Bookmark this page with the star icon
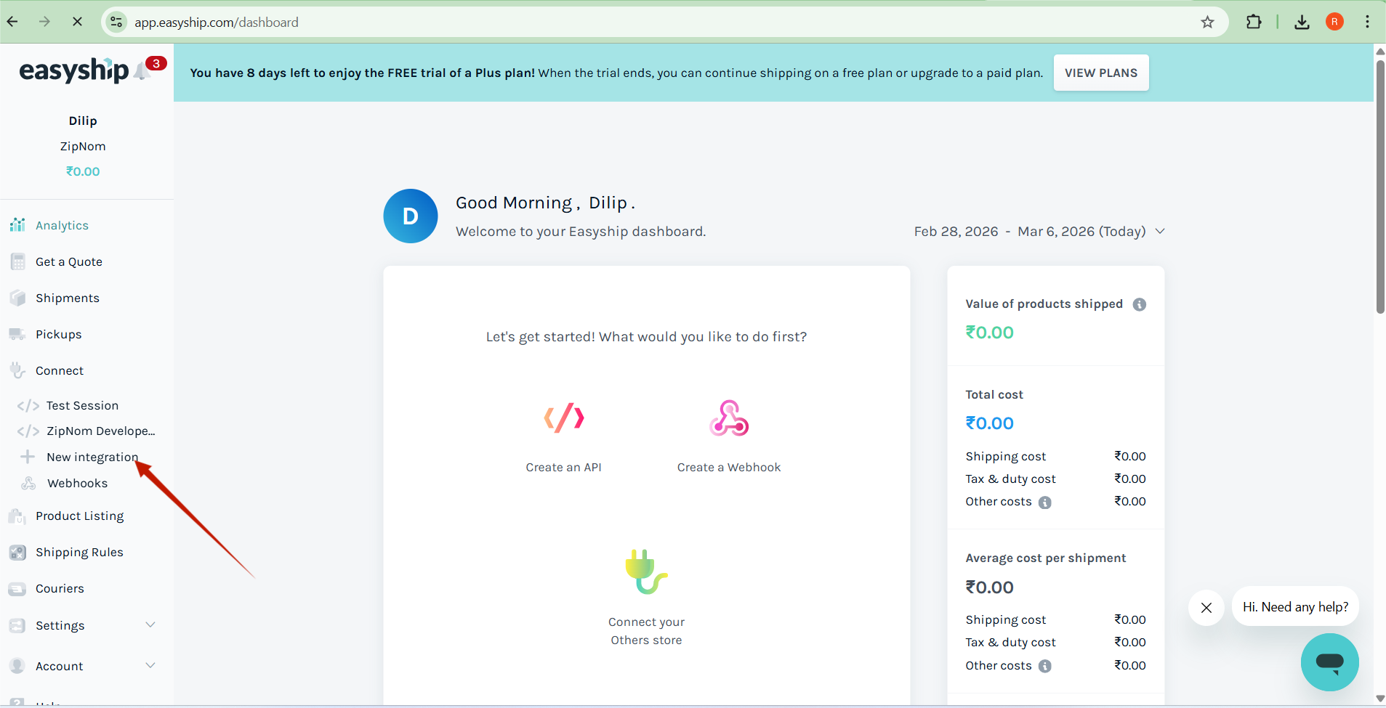 1207,23
